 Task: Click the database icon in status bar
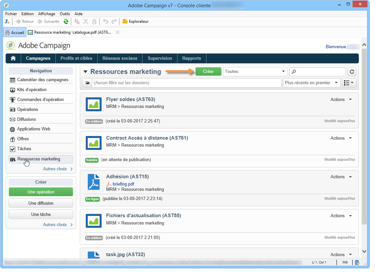(357, 263)
